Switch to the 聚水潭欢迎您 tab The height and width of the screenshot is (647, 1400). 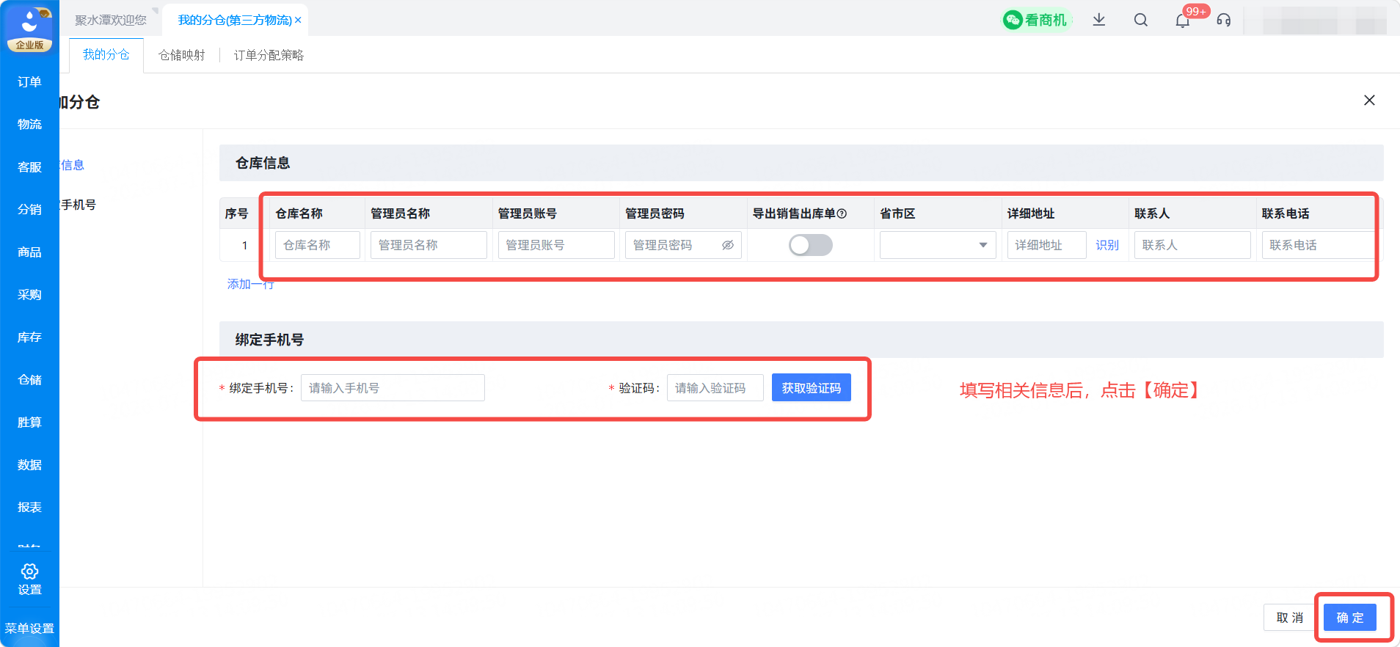tap(111, 21)
